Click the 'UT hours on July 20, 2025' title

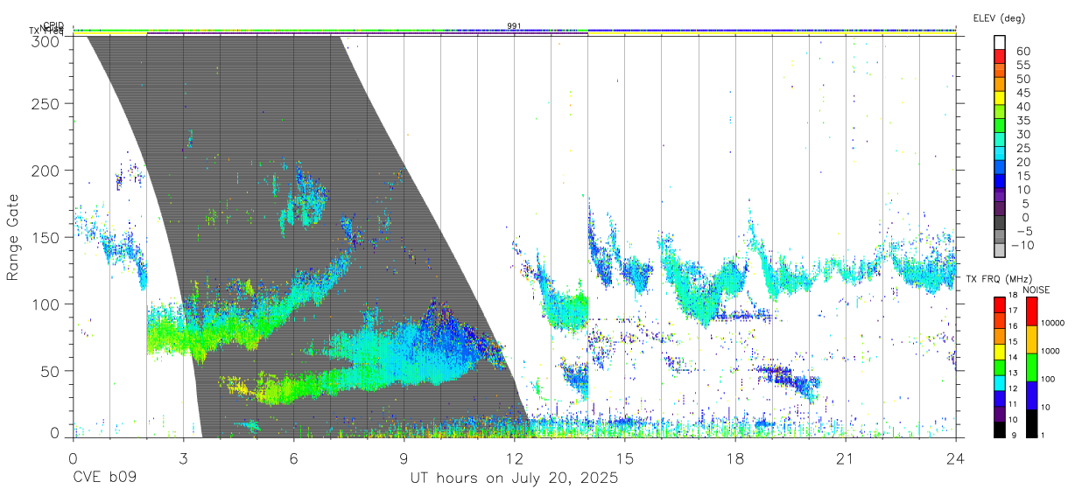coord(515,479)
